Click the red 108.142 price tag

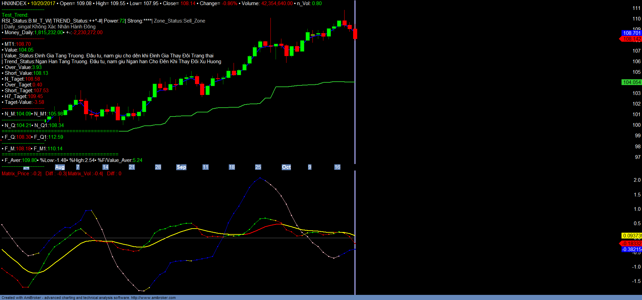(x=631, y=39)
